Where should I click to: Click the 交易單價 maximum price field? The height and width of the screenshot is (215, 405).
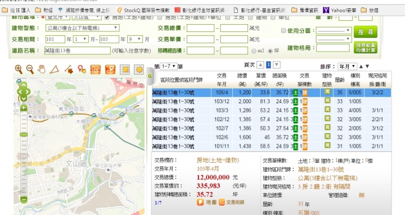coord(234,39)
